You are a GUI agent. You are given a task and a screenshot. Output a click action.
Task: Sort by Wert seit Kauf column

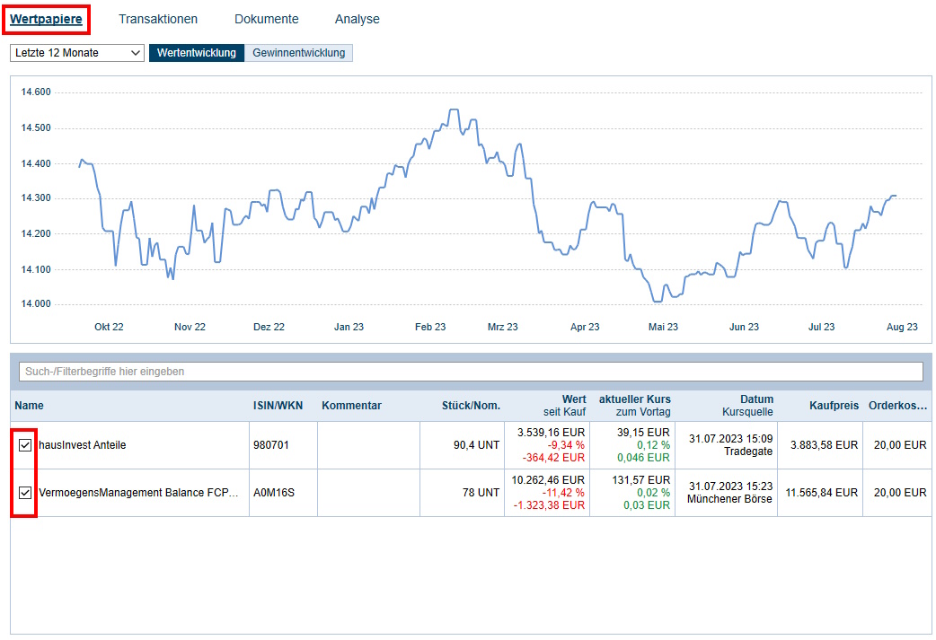[x=564, y=405]
